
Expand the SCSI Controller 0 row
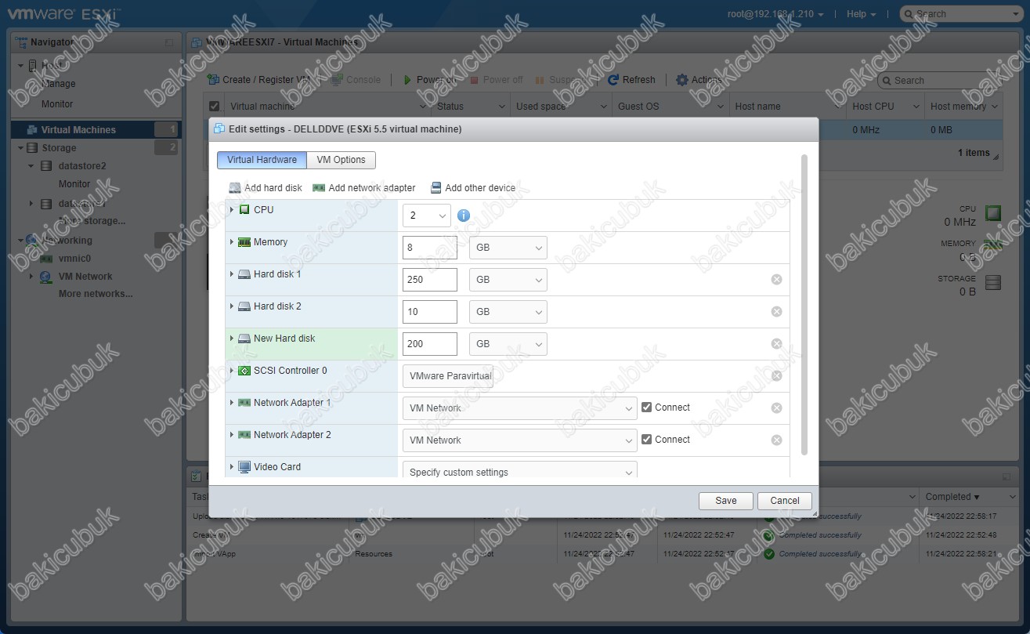coord(232,371)
